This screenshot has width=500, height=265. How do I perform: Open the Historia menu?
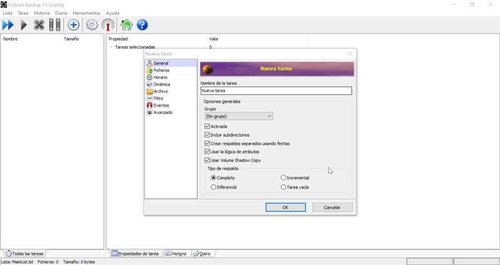coord(42,13)
